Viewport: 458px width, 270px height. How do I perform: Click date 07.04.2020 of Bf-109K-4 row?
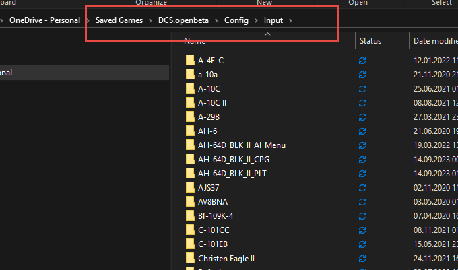(432, 216)
